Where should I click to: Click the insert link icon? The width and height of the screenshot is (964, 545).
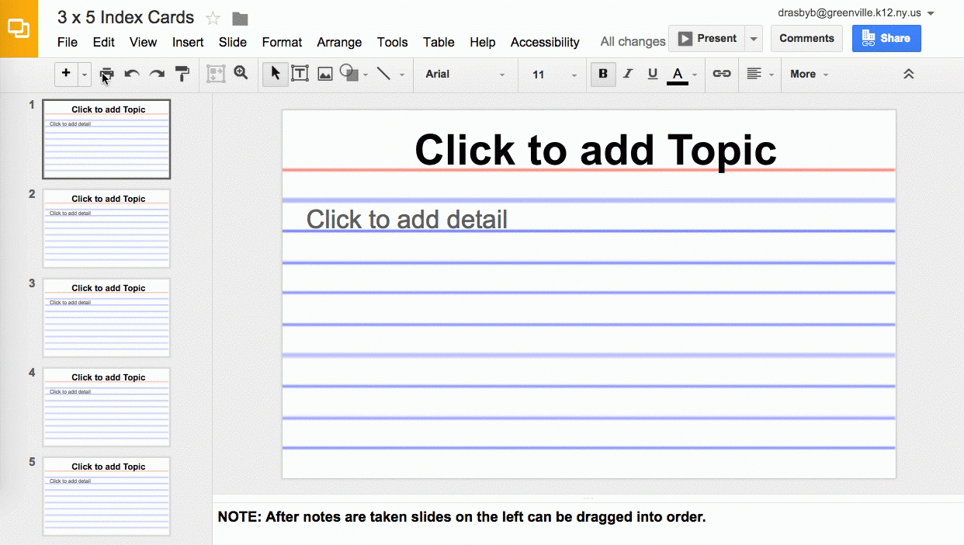point(722,74)
